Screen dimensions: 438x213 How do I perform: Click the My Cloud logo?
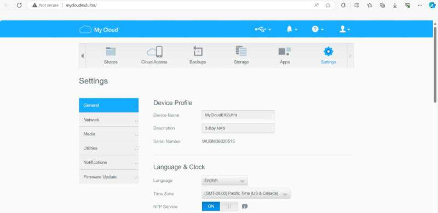pos(99,30)
